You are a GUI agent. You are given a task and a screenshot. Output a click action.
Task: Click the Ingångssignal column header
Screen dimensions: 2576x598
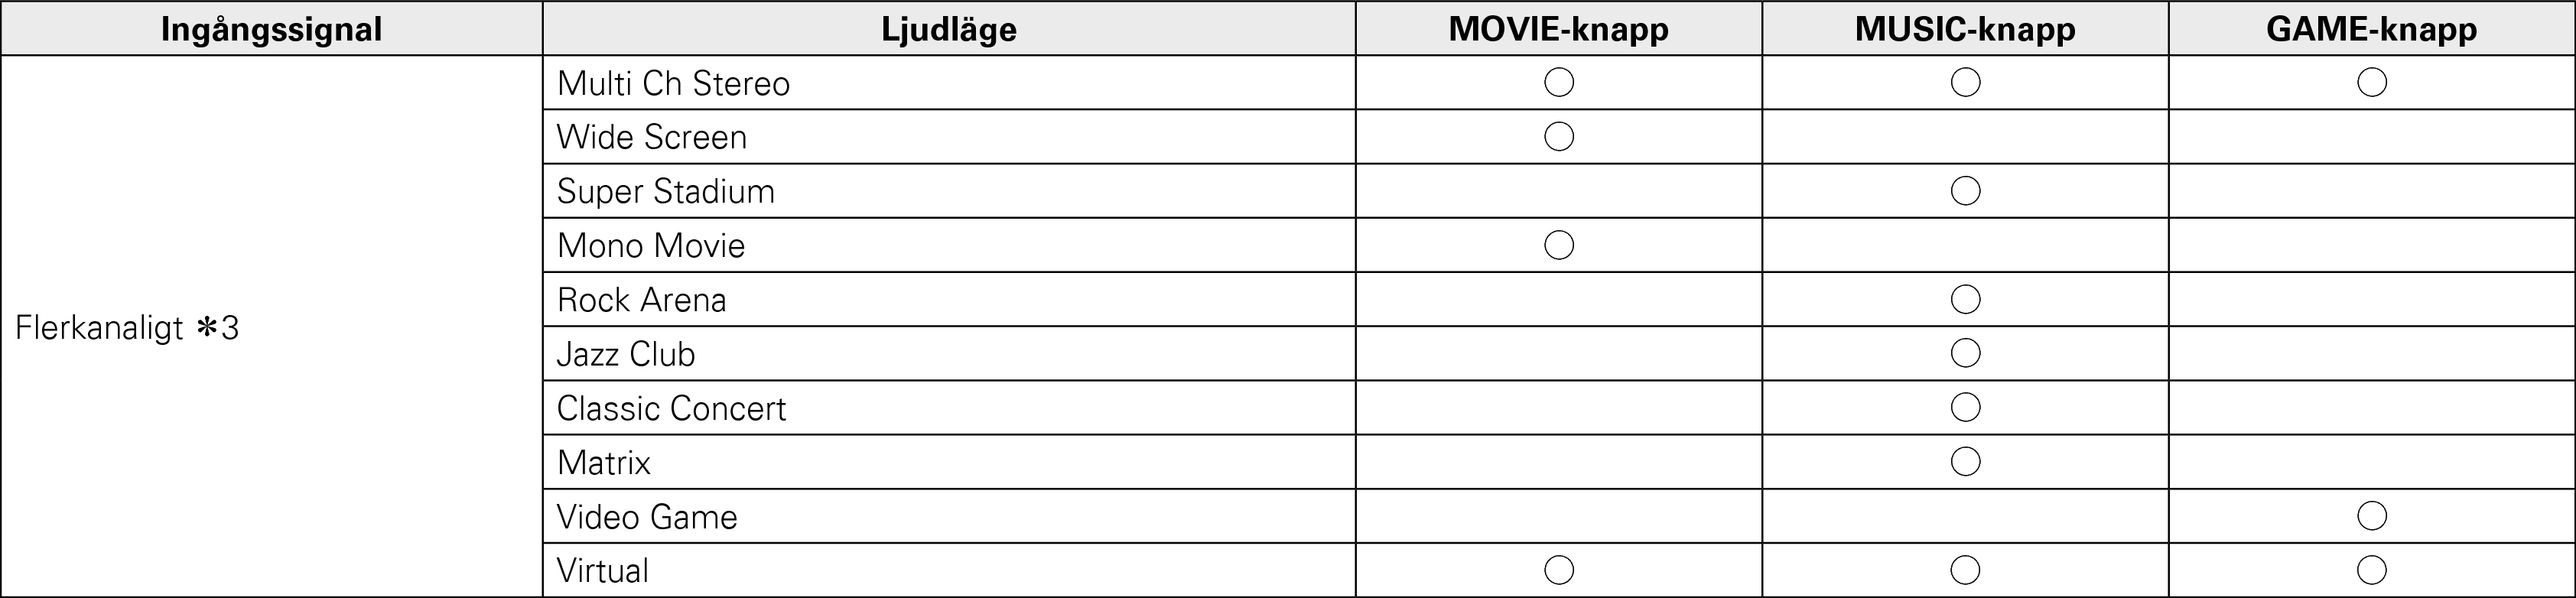click(x=271, y=29)
